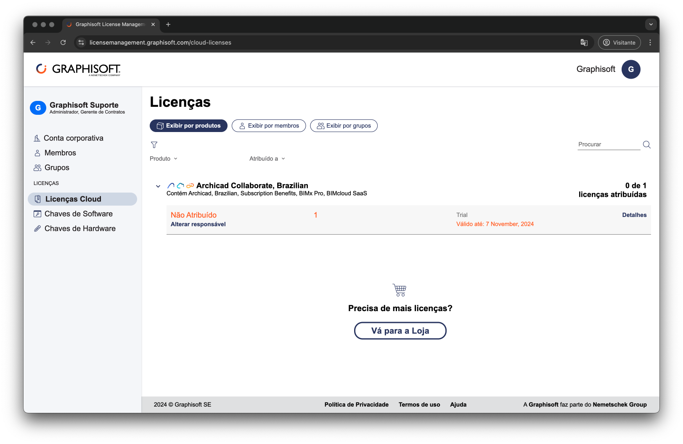Select Exibir por produtos view
683x444 pixels.
188,126
